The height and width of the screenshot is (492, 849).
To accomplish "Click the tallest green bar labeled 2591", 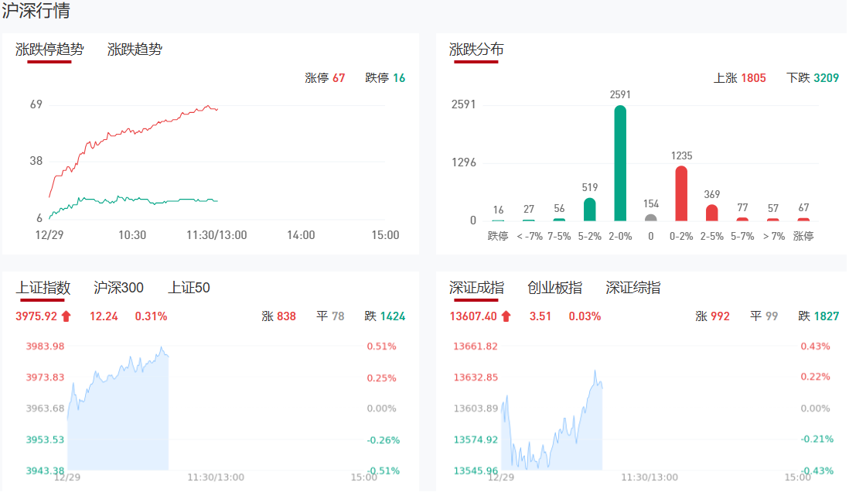I will pos(620,163).
